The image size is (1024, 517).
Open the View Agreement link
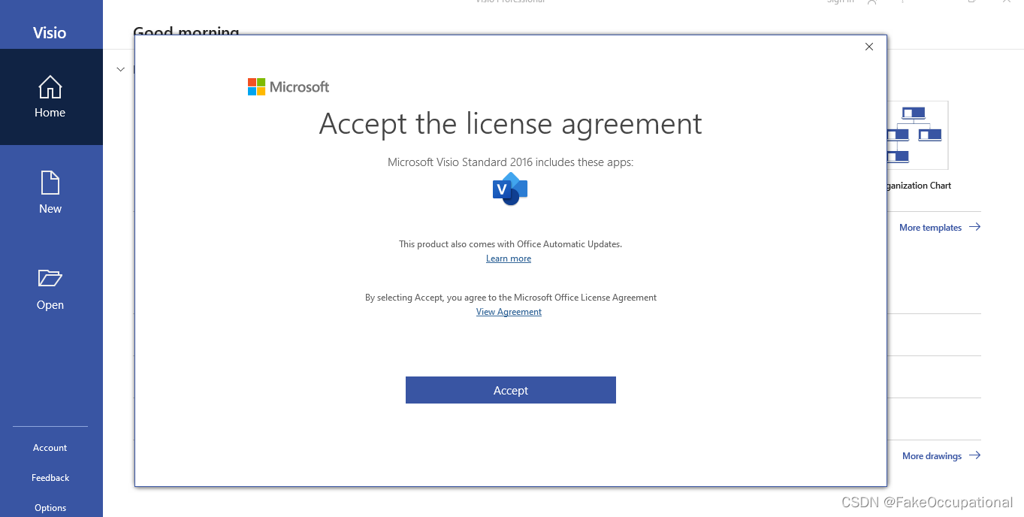coord(509,312)
